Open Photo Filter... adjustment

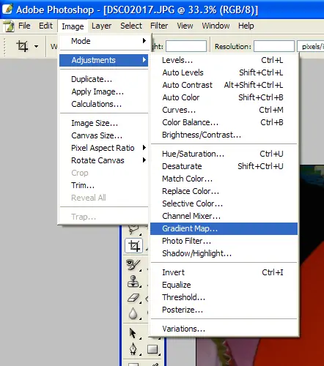click(x=224, y=241)
